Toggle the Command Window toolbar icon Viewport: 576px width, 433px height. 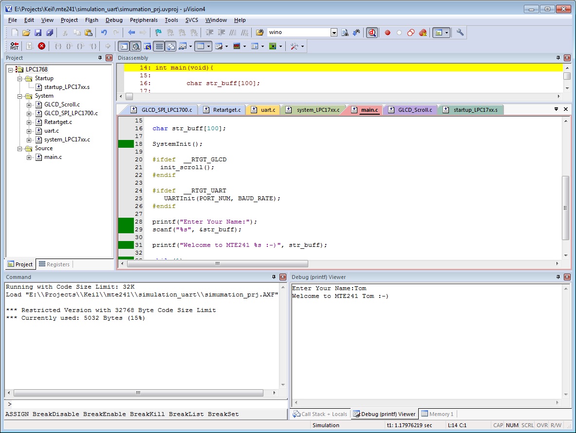click(x=124, y=46)
